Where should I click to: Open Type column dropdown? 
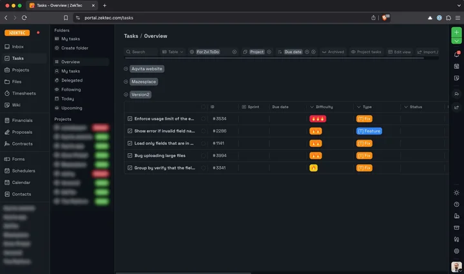click(x=359, y=107)
